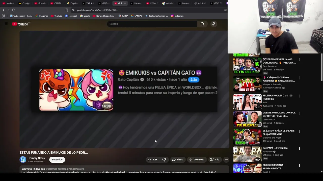Play STREAMERS PERUANOS CONCHUDOS thumbnail
This screenshot has width=323, height=181.
(247, 66)
